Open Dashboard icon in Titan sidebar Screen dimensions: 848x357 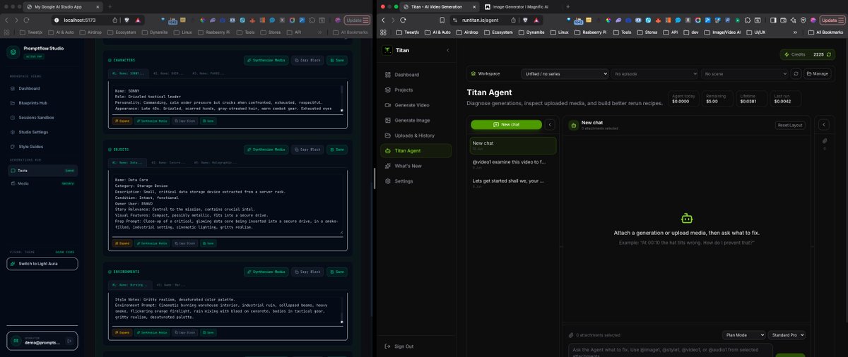[x=388, y=75]
